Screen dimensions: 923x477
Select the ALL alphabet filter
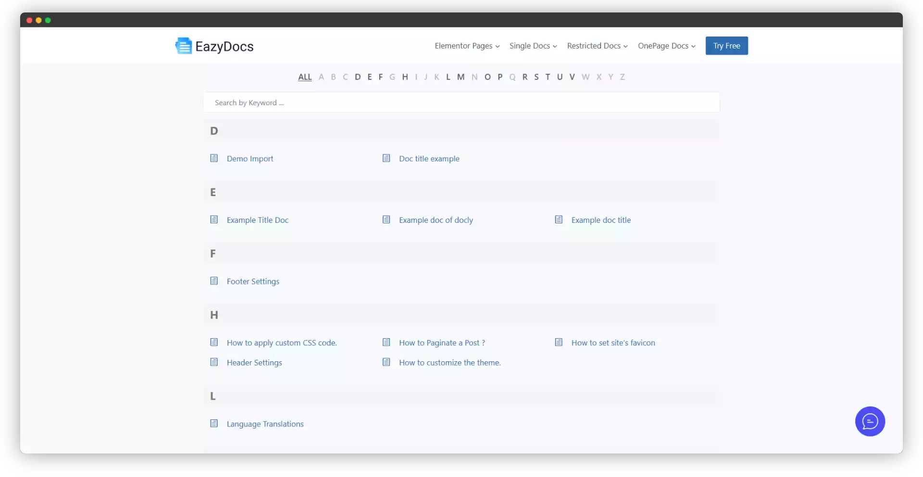[x=305, y=77]
